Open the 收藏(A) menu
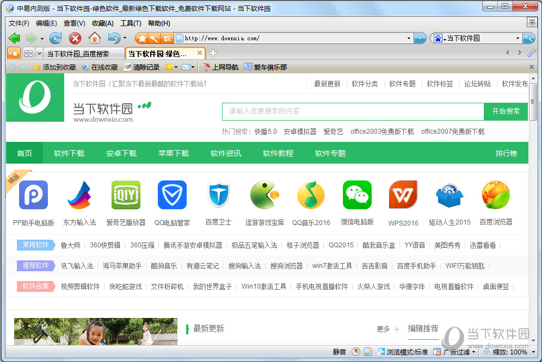Screen dimensions: 542x362 pos(103,23)
